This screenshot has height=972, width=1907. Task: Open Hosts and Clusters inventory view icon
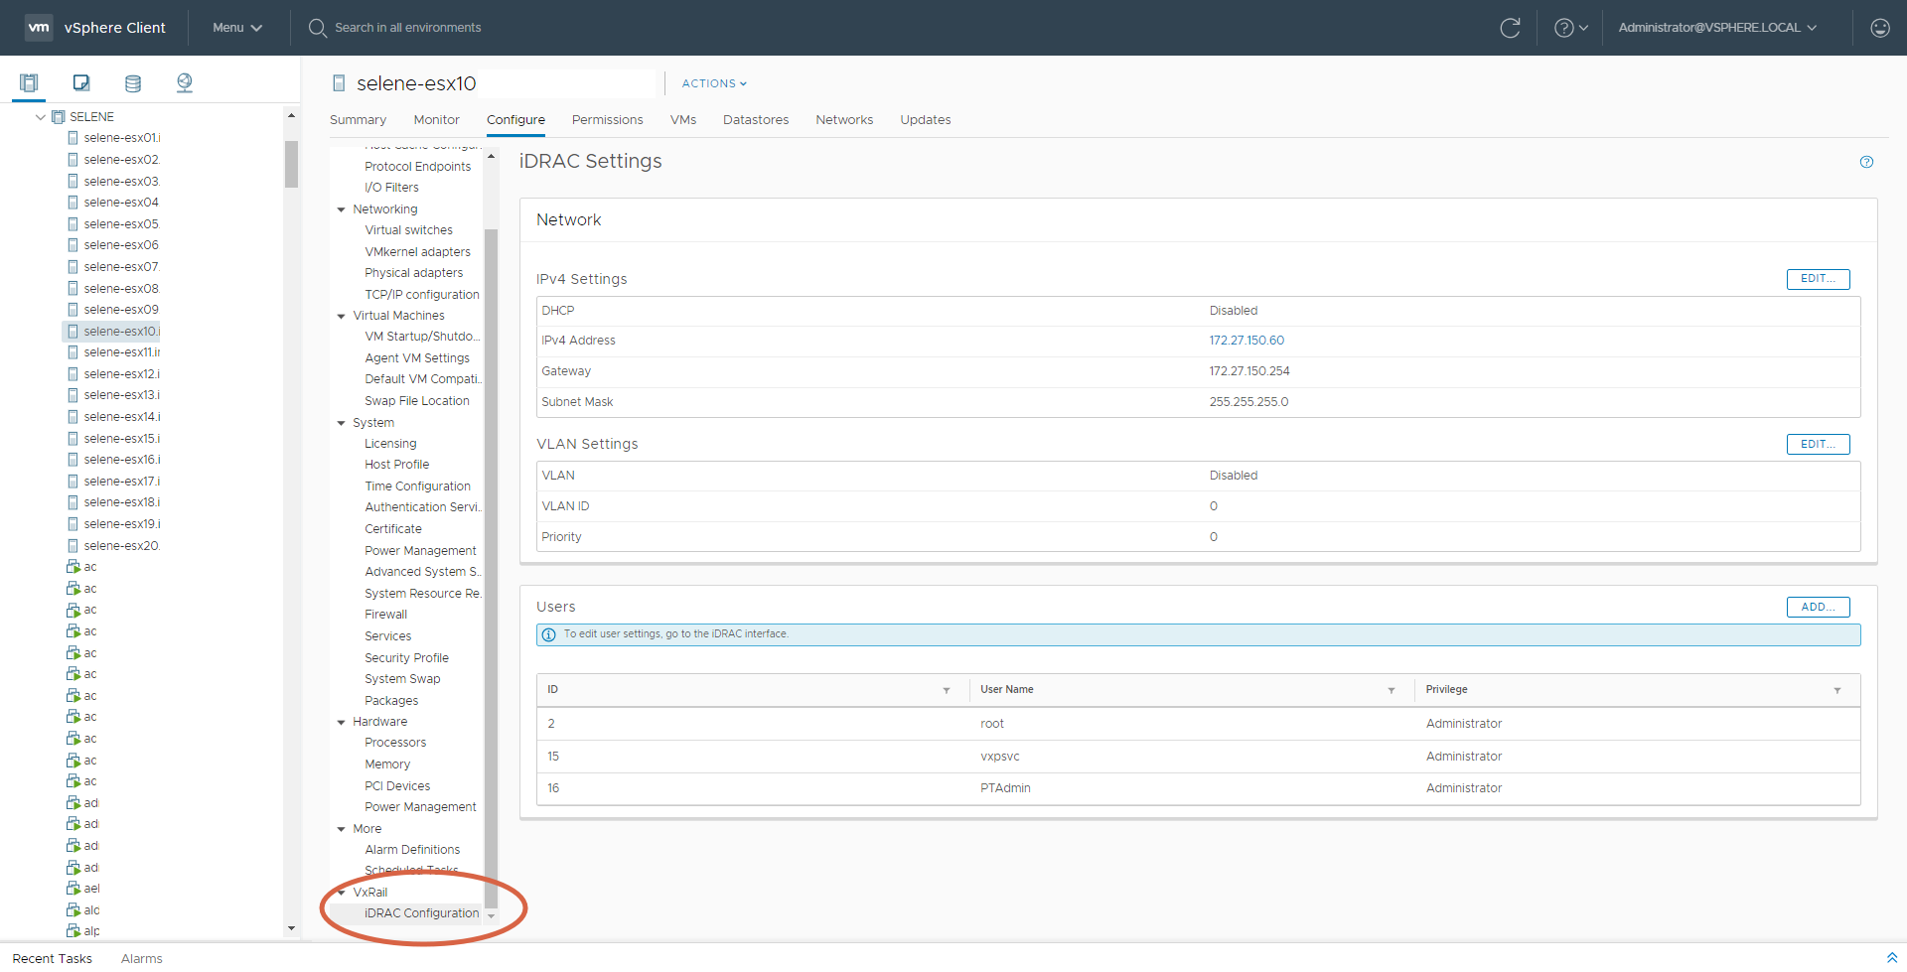(x=29, y=83)
